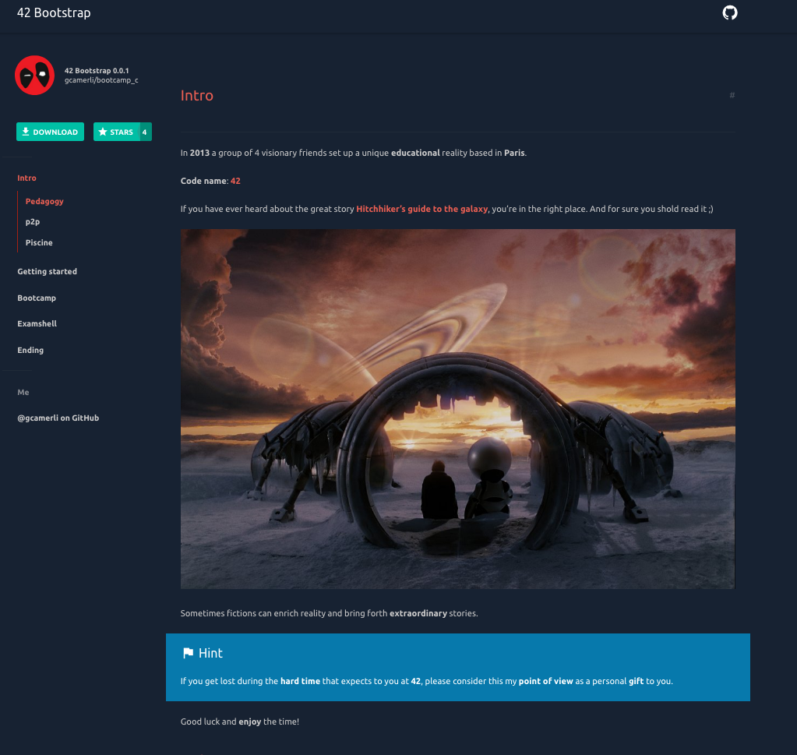Viewport: 797px width, 755px height.
Task: Follow the Hitchhiker's guide to the galaxy link
Action: click(421, 209)
